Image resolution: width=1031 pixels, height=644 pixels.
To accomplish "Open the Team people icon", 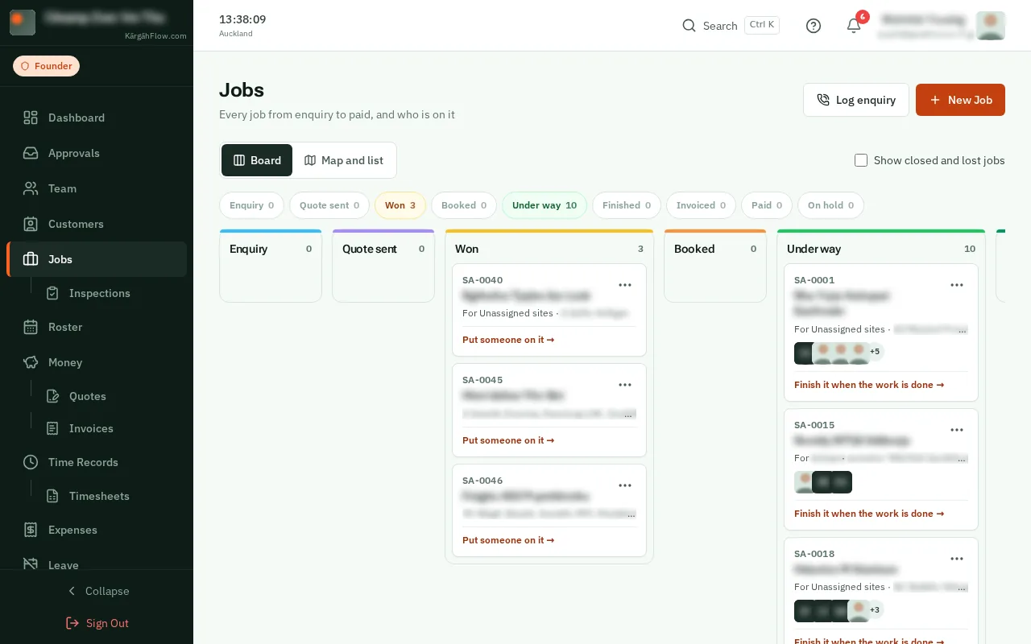I will tap(31, 188).
